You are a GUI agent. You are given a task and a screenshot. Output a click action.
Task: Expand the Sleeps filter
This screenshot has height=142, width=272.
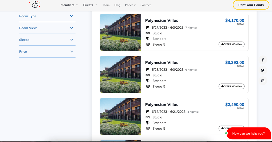click(x=47, y=40)
